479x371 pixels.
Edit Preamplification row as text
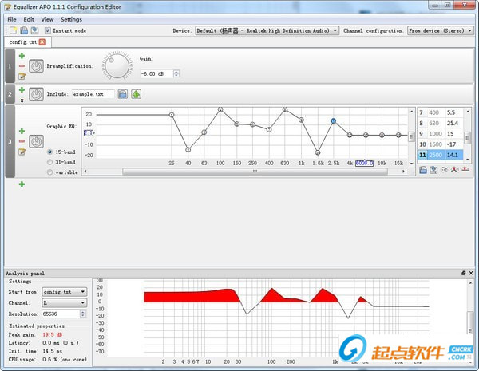click(x=22, y=77)
